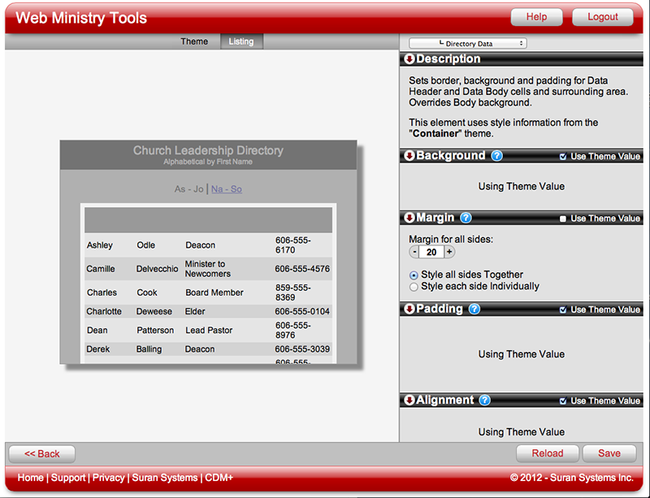Open the Directory Data dropdown

pos(468,43)
